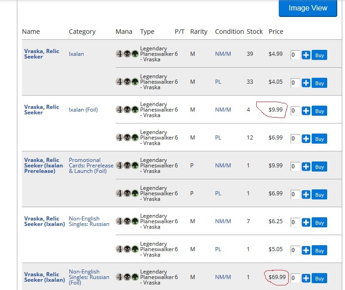This screenshot has height=290, width=345.
Task: Buy the Prerelease PL card at $6.99
Action: coord(319,195)
